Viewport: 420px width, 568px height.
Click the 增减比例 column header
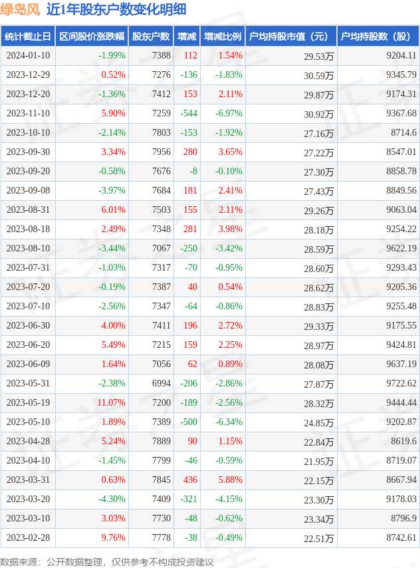tap(223, 37)
